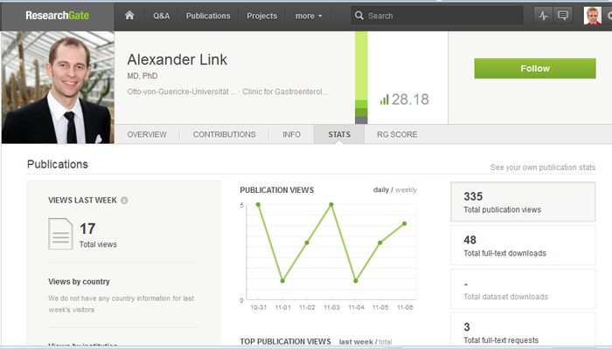Click the document icon beside Total views
612x349 pixels.
(60, 234)
